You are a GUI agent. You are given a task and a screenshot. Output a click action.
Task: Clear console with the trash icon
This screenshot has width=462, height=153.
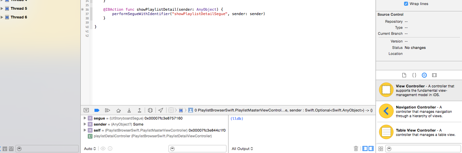(x=356, y=148)
